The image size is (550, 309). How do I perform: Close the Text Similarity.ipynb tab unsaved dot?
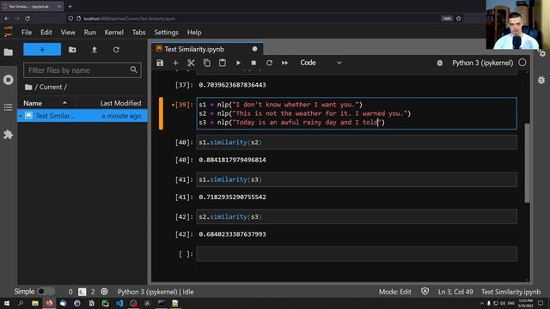[254, 49]
